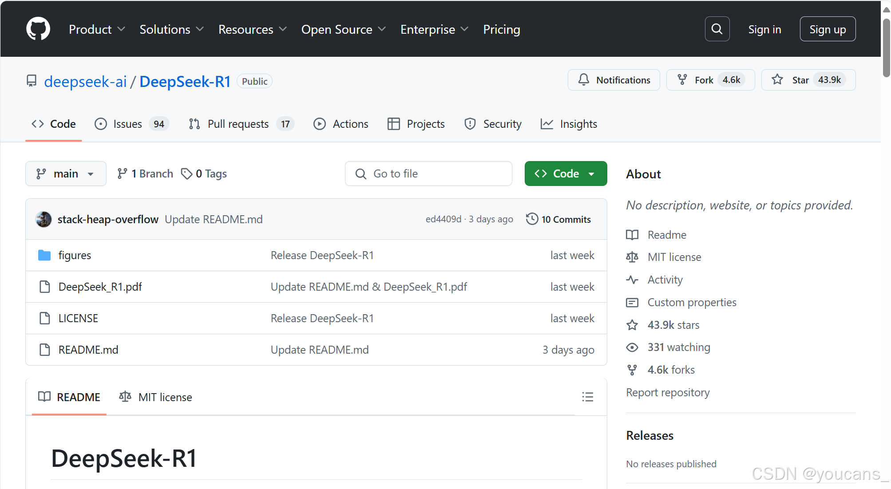Open the Security tab
This screenshot has height=489, width=891.
coord(493,124)
